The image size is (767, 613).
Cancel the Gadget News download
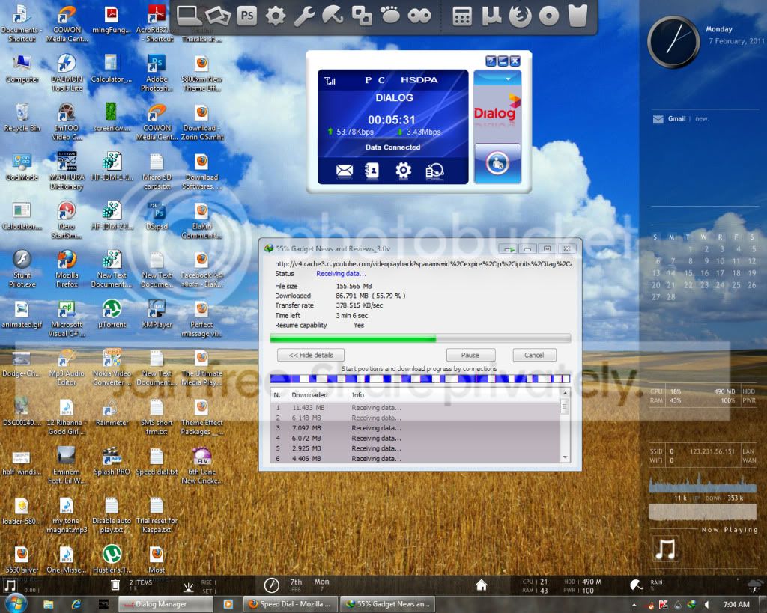[534, 355]
